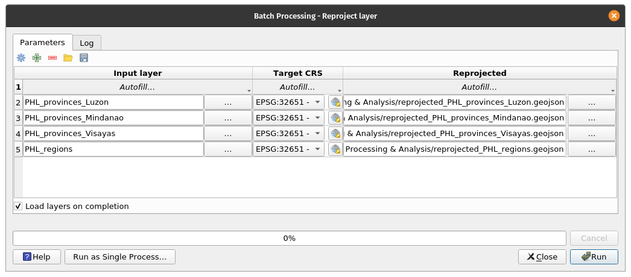Open CRS selector for PHL_provinces_Luzon row

(335, 102)
